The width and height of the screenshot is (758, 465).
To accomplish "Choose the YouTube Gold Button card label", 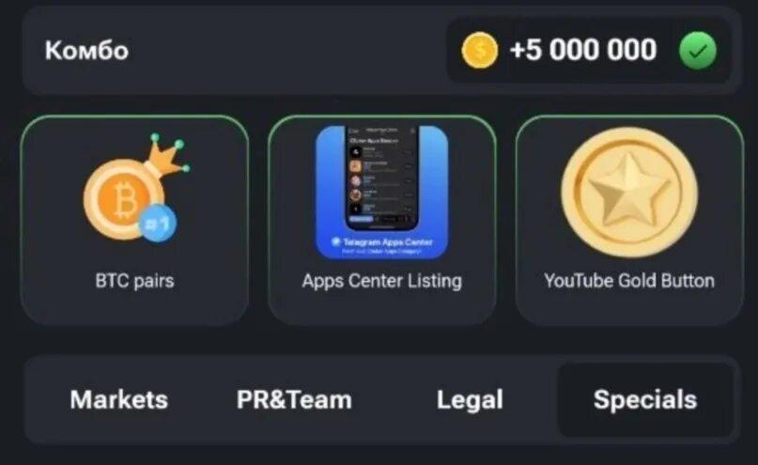I will coord(629,281).
